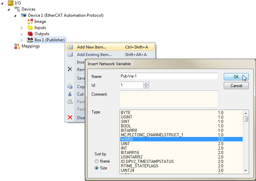256x181 pixels.
Task: Click the red Outputs icon
Action: point(30,34)
